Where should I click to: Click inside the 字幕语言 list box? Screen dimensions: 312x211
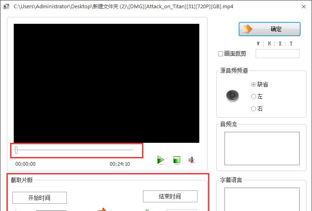pyautogui.click(x=262, y=199)
